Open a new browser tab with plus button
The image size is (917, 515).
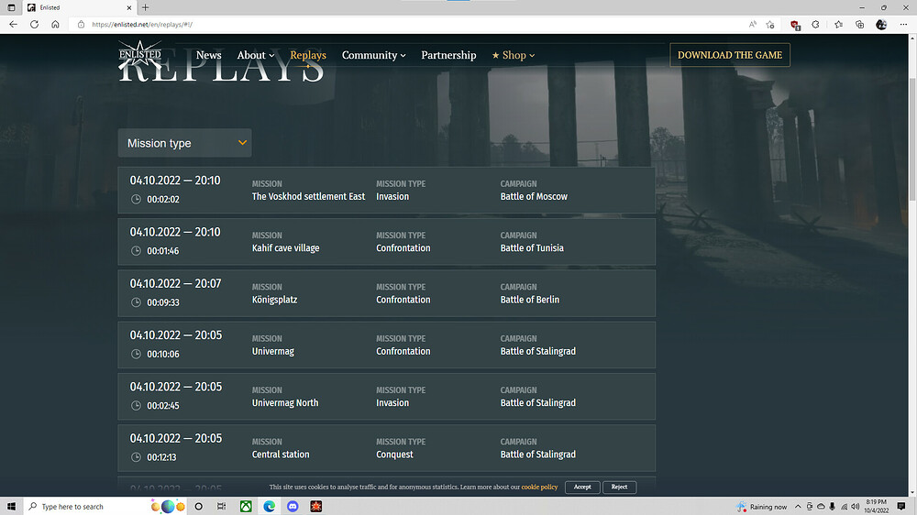(x=145, y=7)
